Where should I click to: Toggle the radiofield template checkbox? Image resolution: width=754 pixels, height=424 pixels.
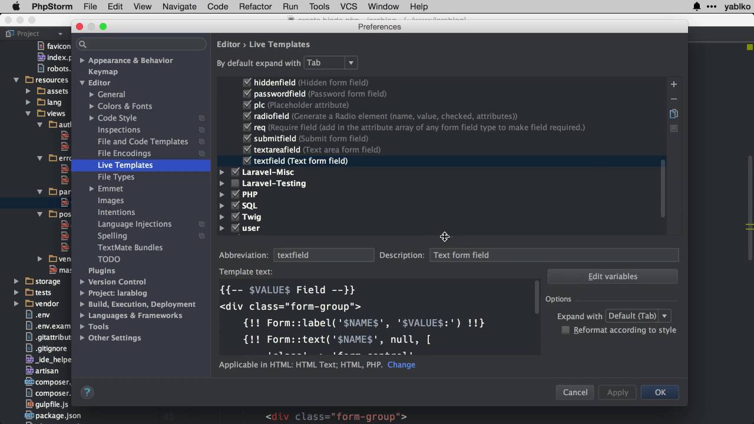247,116
